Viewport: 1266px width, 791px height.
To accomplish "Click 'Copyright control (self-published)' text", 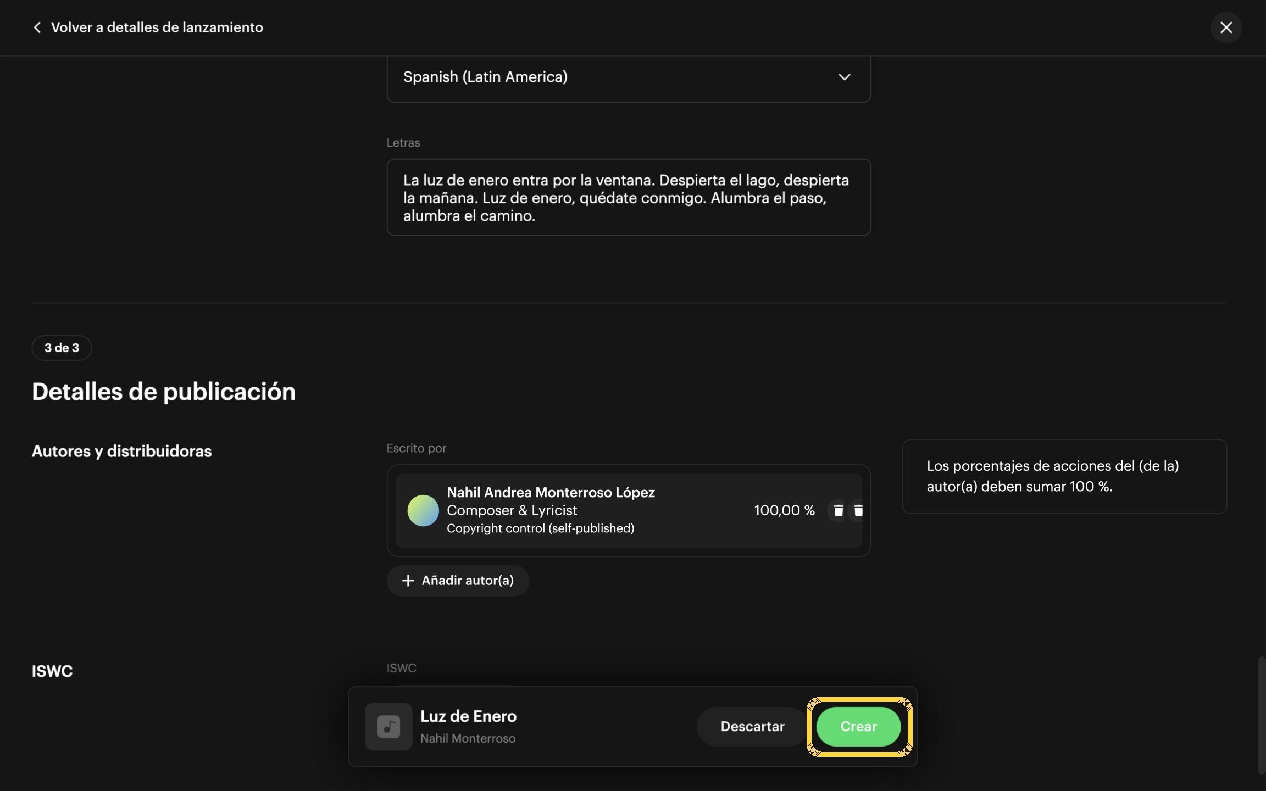I will coord(540,528).
